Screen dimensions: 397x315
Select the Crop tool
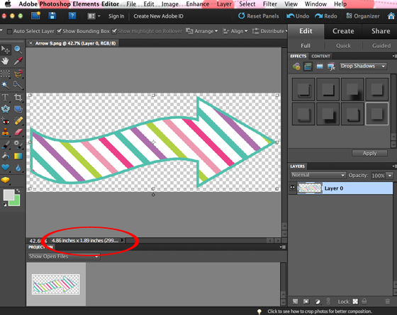click(18, 98)
